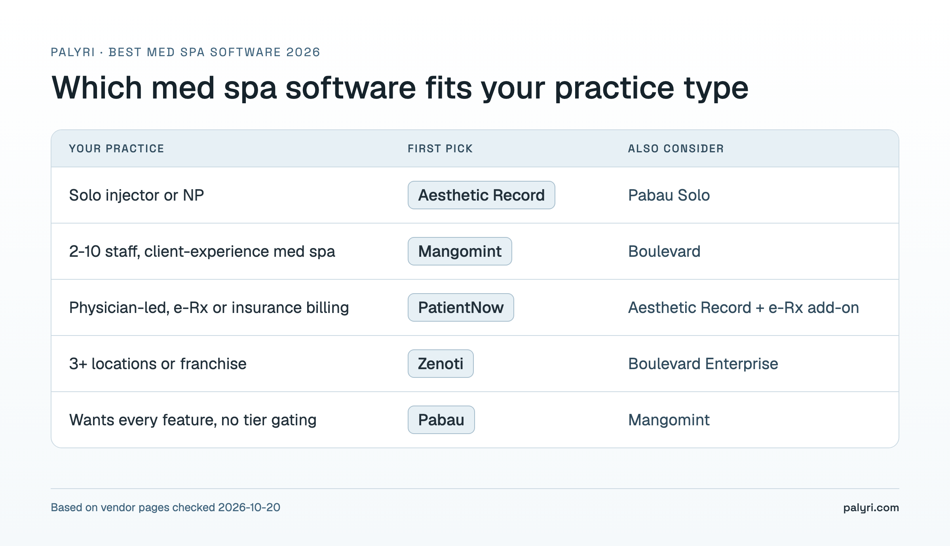This screenshot has height=546, width=950.
Task: Click the Pabau first pick badge
Action: tap(441, 420)
